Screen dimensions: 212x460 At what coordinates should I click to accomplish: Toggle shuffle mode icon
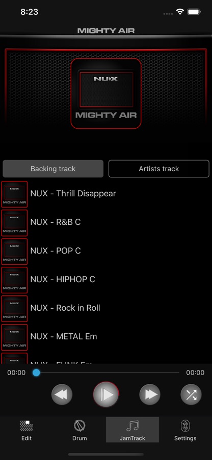click(x=191, y=395)
